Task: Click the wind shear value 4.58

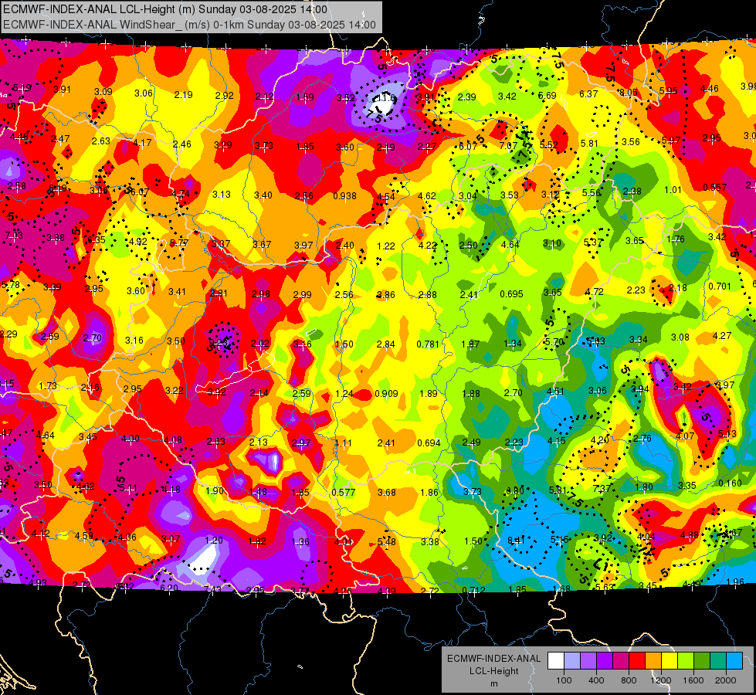Action: click(84, 535)
